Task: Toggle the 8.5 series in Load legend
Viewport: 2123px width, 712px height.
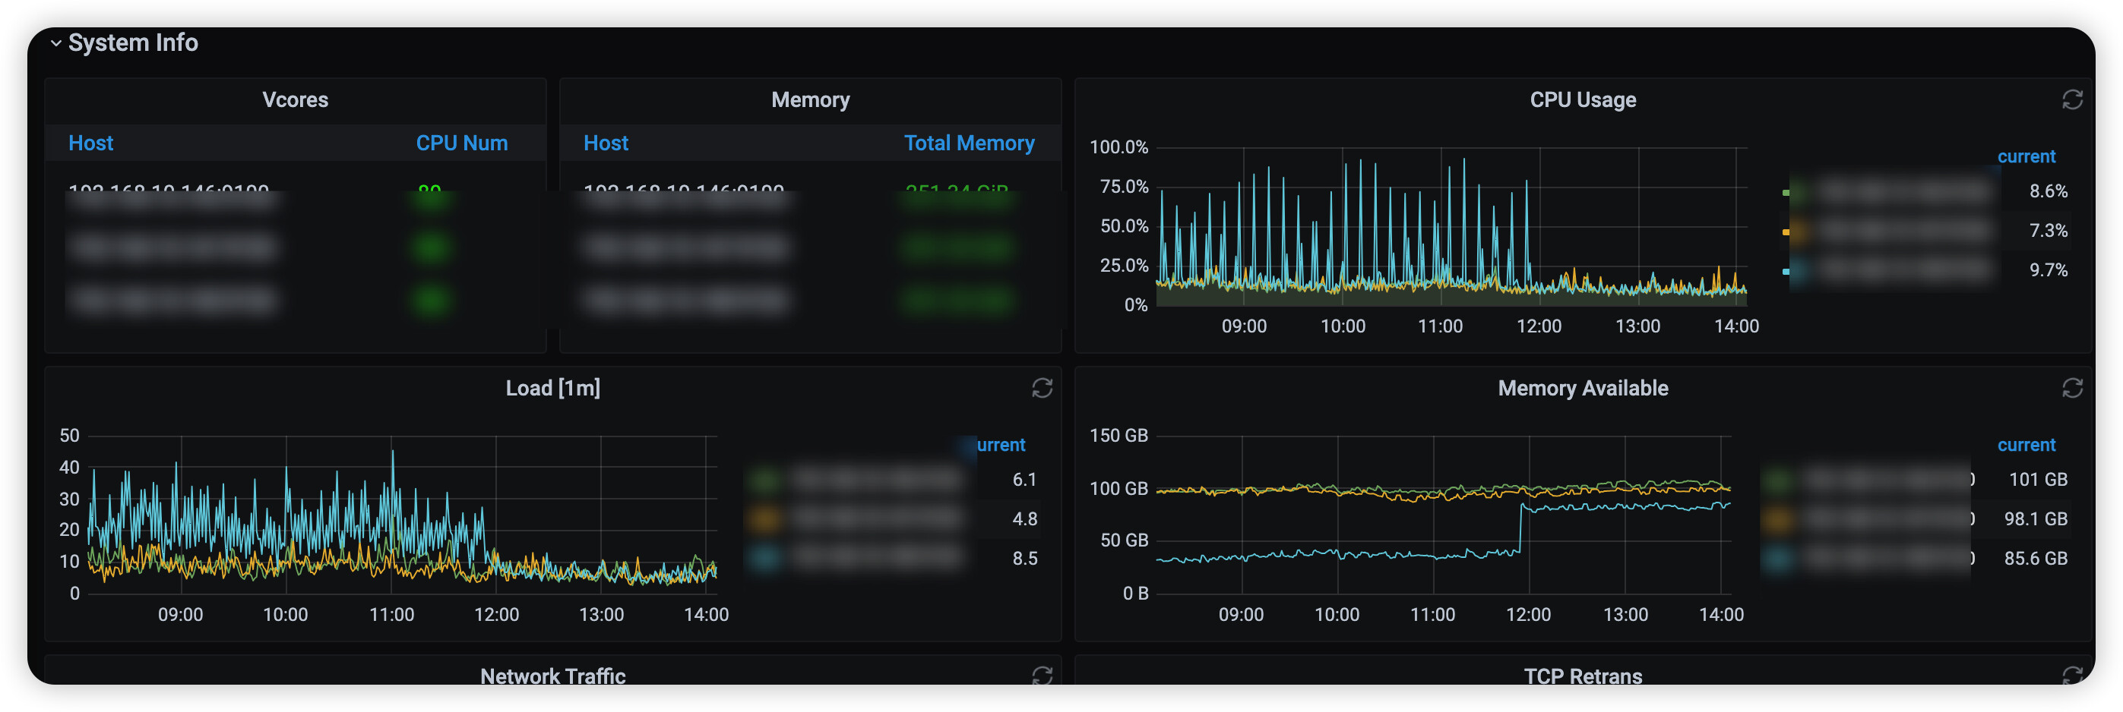Action: click(x=874, y=558)
